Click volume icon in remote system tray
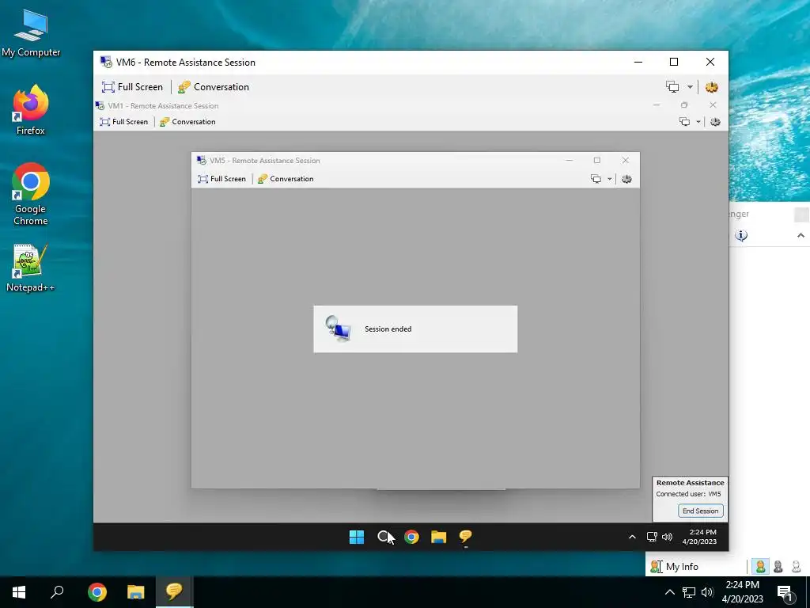810x608 pixels. [x=667, y=538]
